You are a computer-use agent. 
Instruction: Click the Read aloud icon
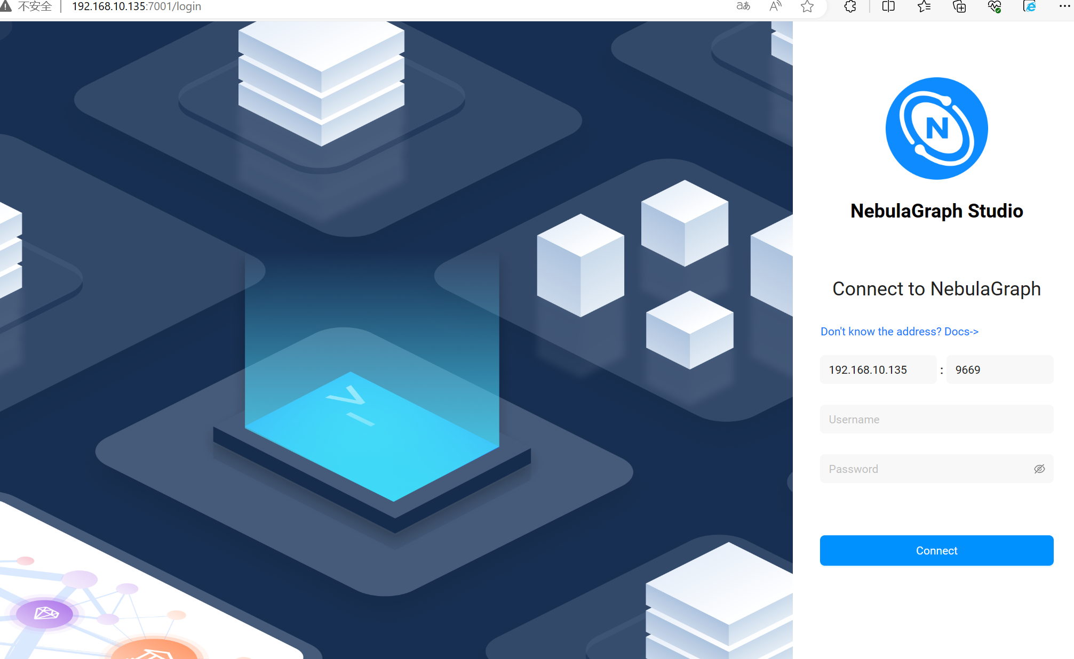tap(775, 6)
